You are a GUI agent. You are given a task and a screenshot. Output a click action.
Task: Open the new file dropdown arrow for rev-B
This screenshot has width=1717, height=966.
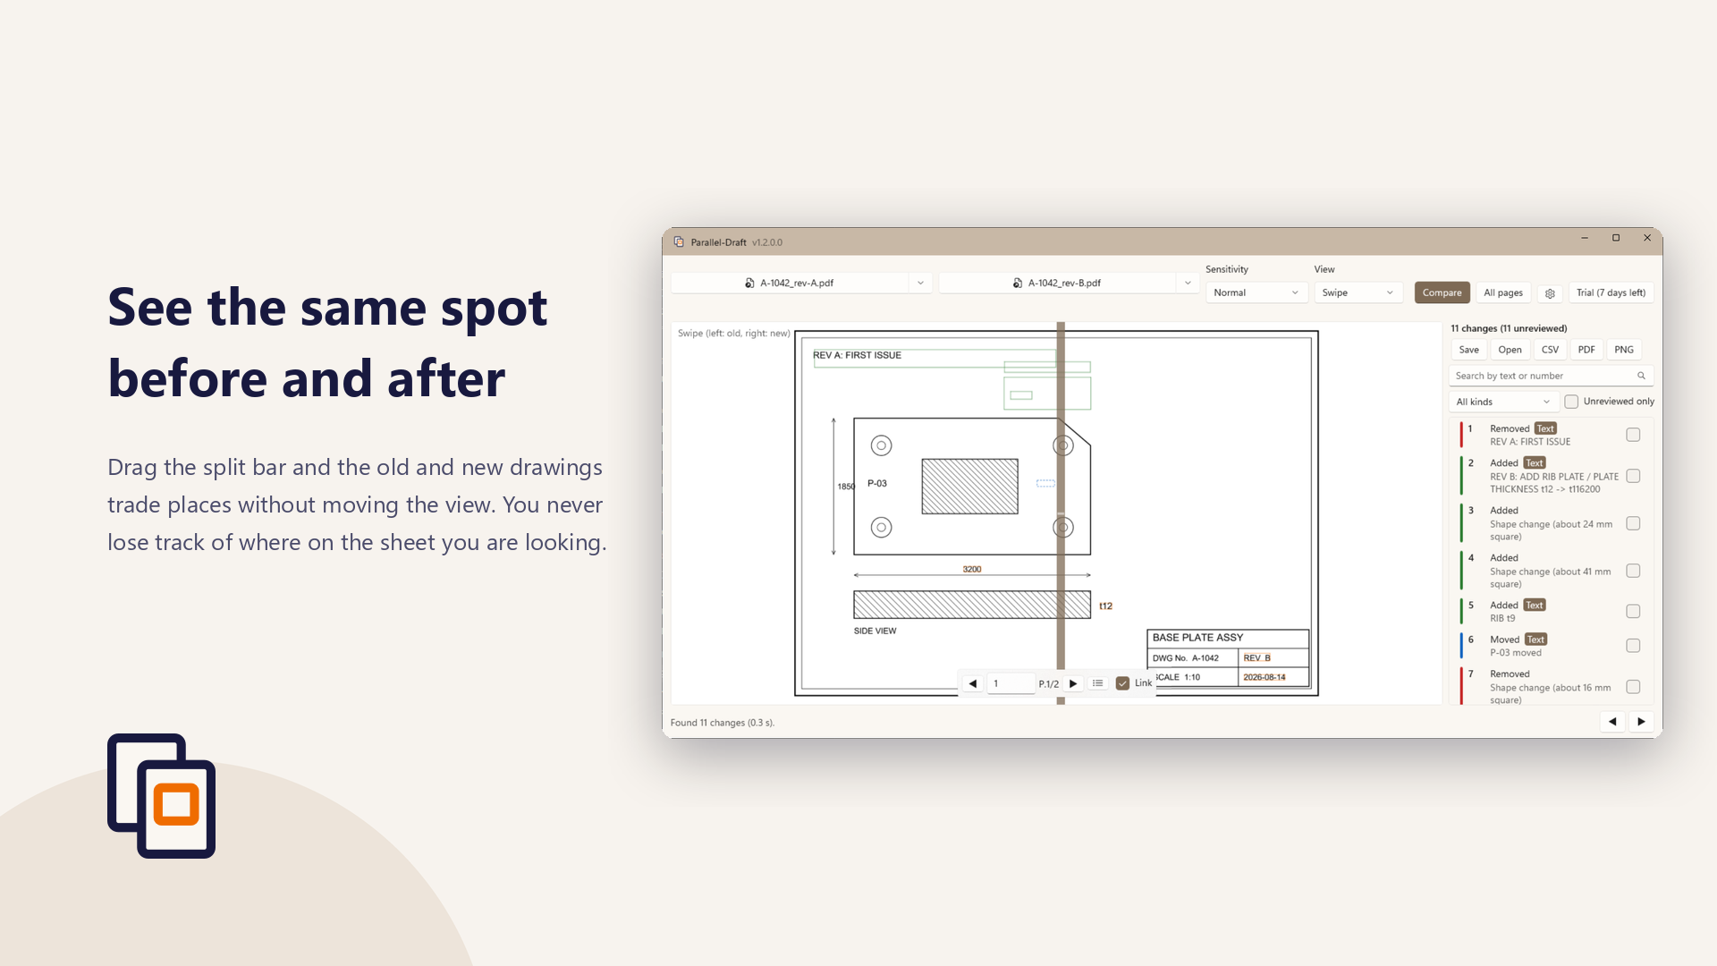1188,283
